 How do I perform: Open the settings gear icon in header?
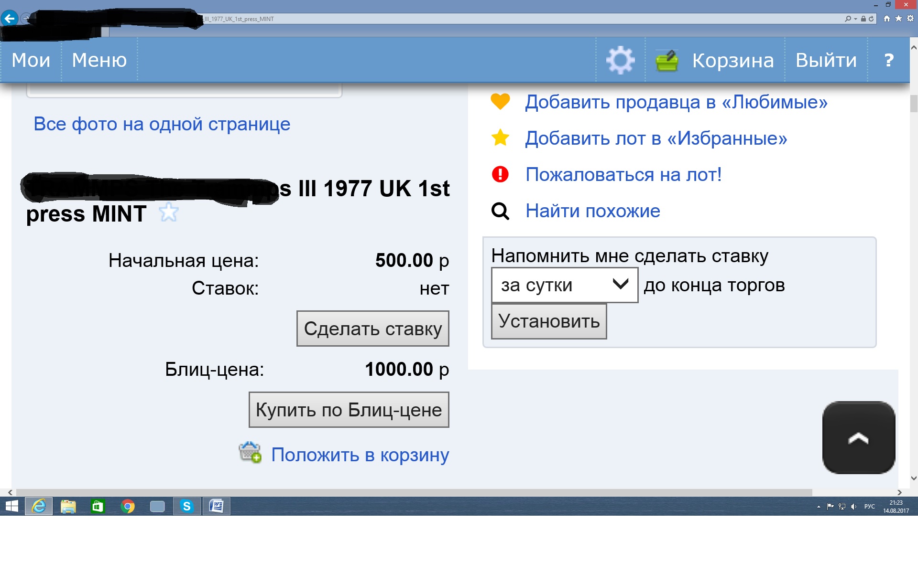(x=620, y=60)
